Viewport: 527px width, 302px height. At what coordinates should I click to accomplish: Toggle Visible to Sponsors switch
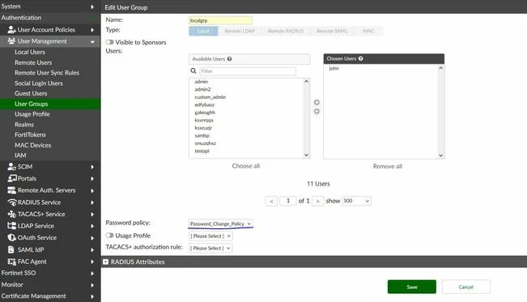[x=109, y=42]
